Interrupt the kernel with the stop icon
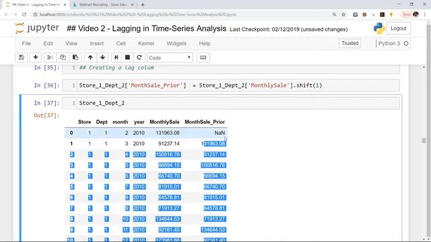Viewport: 431px width, 242px height. point(127,58)
